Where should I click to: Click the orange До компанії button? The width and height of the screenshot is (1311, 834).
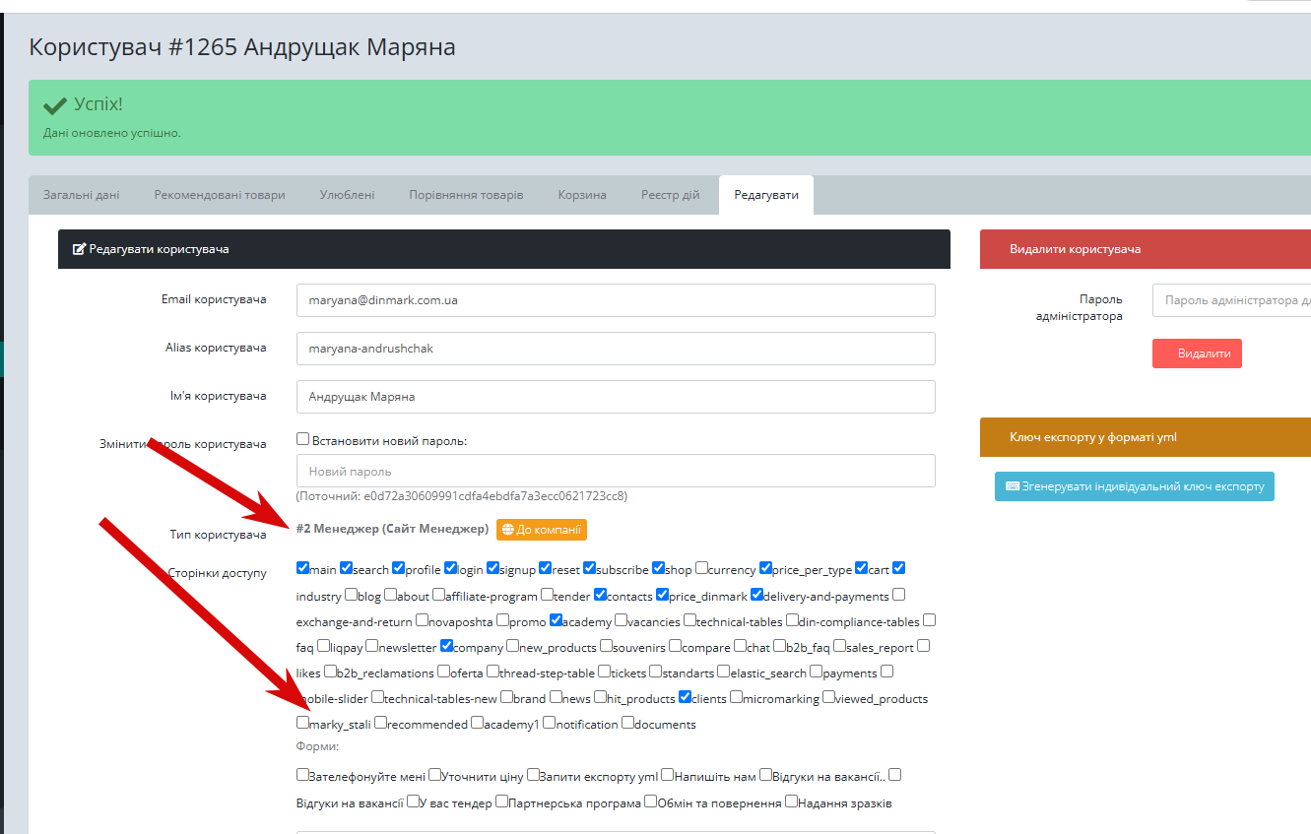(x=542, y=530)
